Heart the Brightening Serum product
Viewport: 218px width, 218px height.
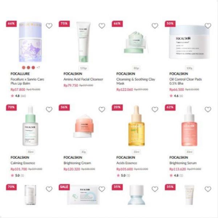208,109
